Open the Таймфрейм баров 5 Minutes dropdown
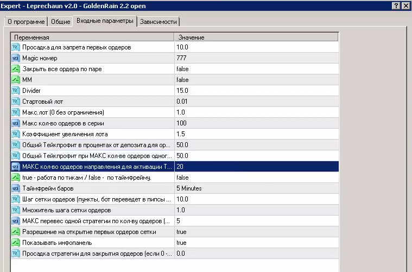 189,188
